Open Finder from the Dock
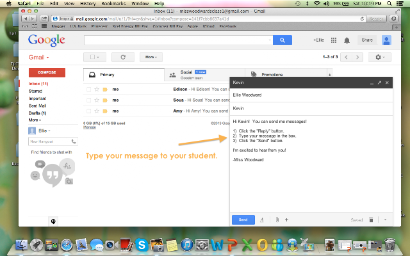The height and width of the screenshot is (256, 410). click(22, 245)
